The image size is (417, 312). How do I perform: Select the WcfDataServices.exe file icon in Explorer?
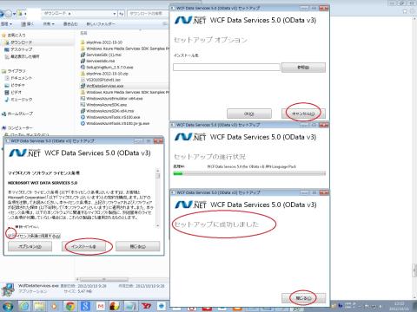(83, 86)
